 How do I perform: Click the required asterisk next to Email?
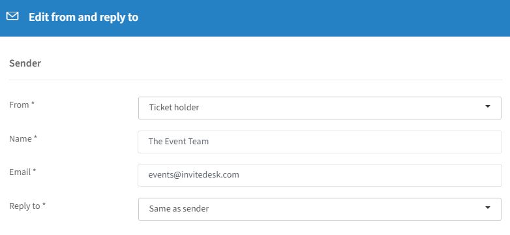click(35, 170)
